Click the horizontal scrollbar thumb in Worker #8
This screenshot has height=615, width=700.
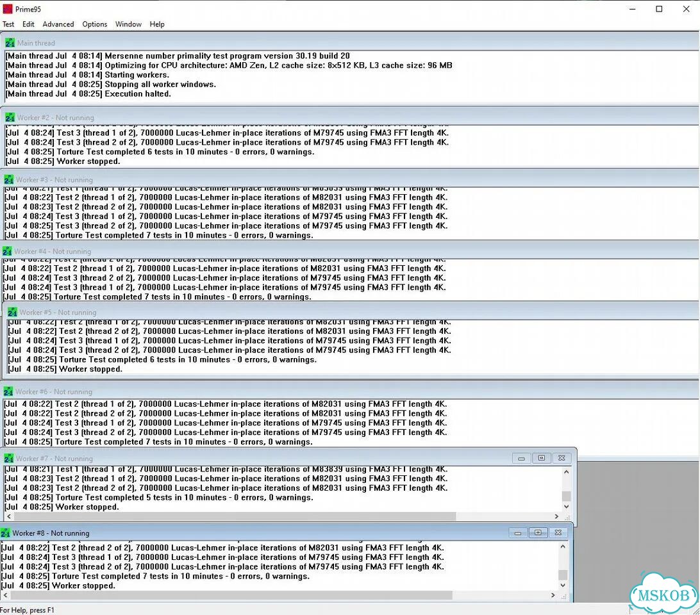point(231,595)
